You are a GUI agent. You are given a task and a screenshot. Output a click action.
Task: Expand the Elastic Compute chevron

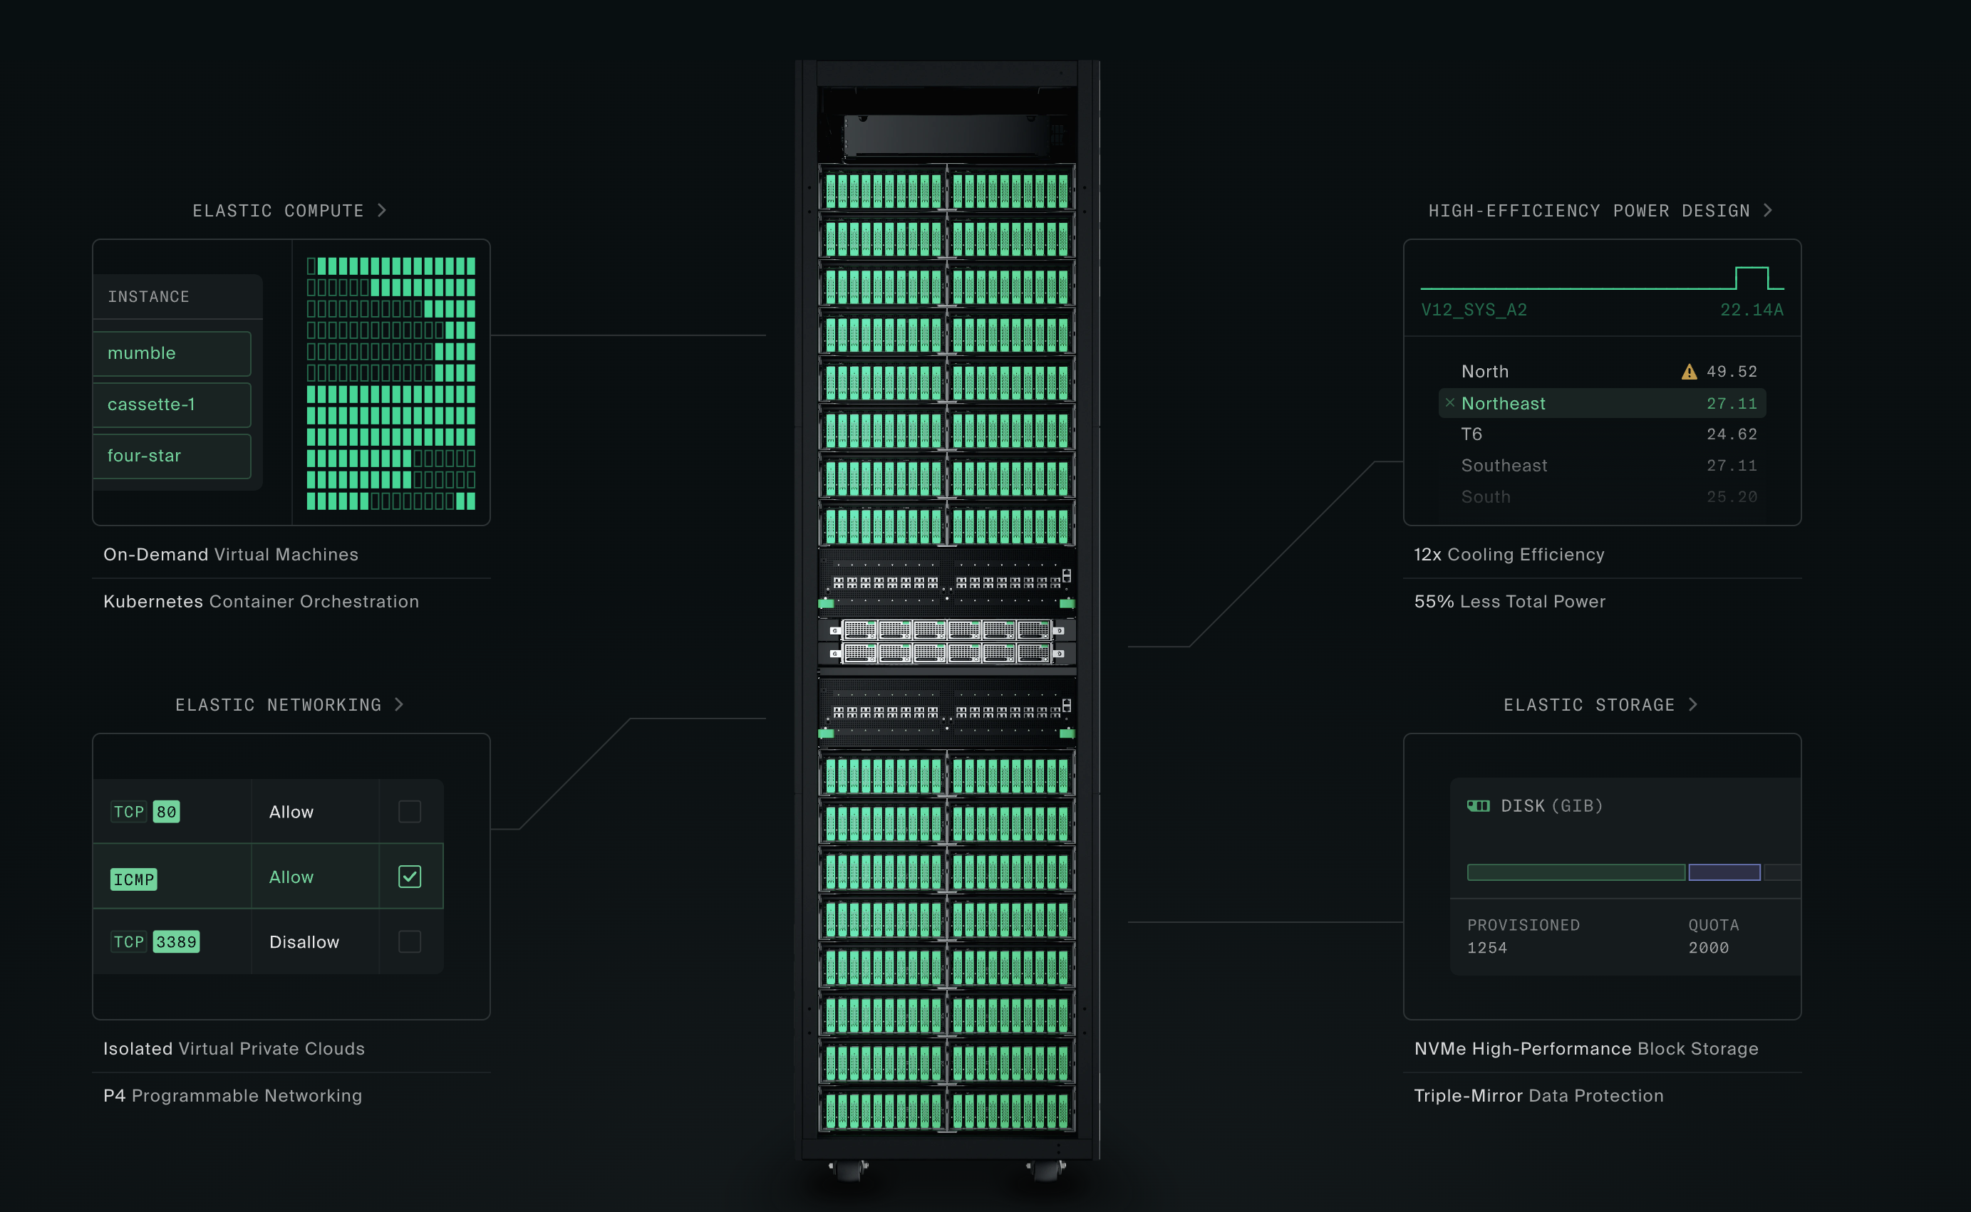[x=383, y=210]
